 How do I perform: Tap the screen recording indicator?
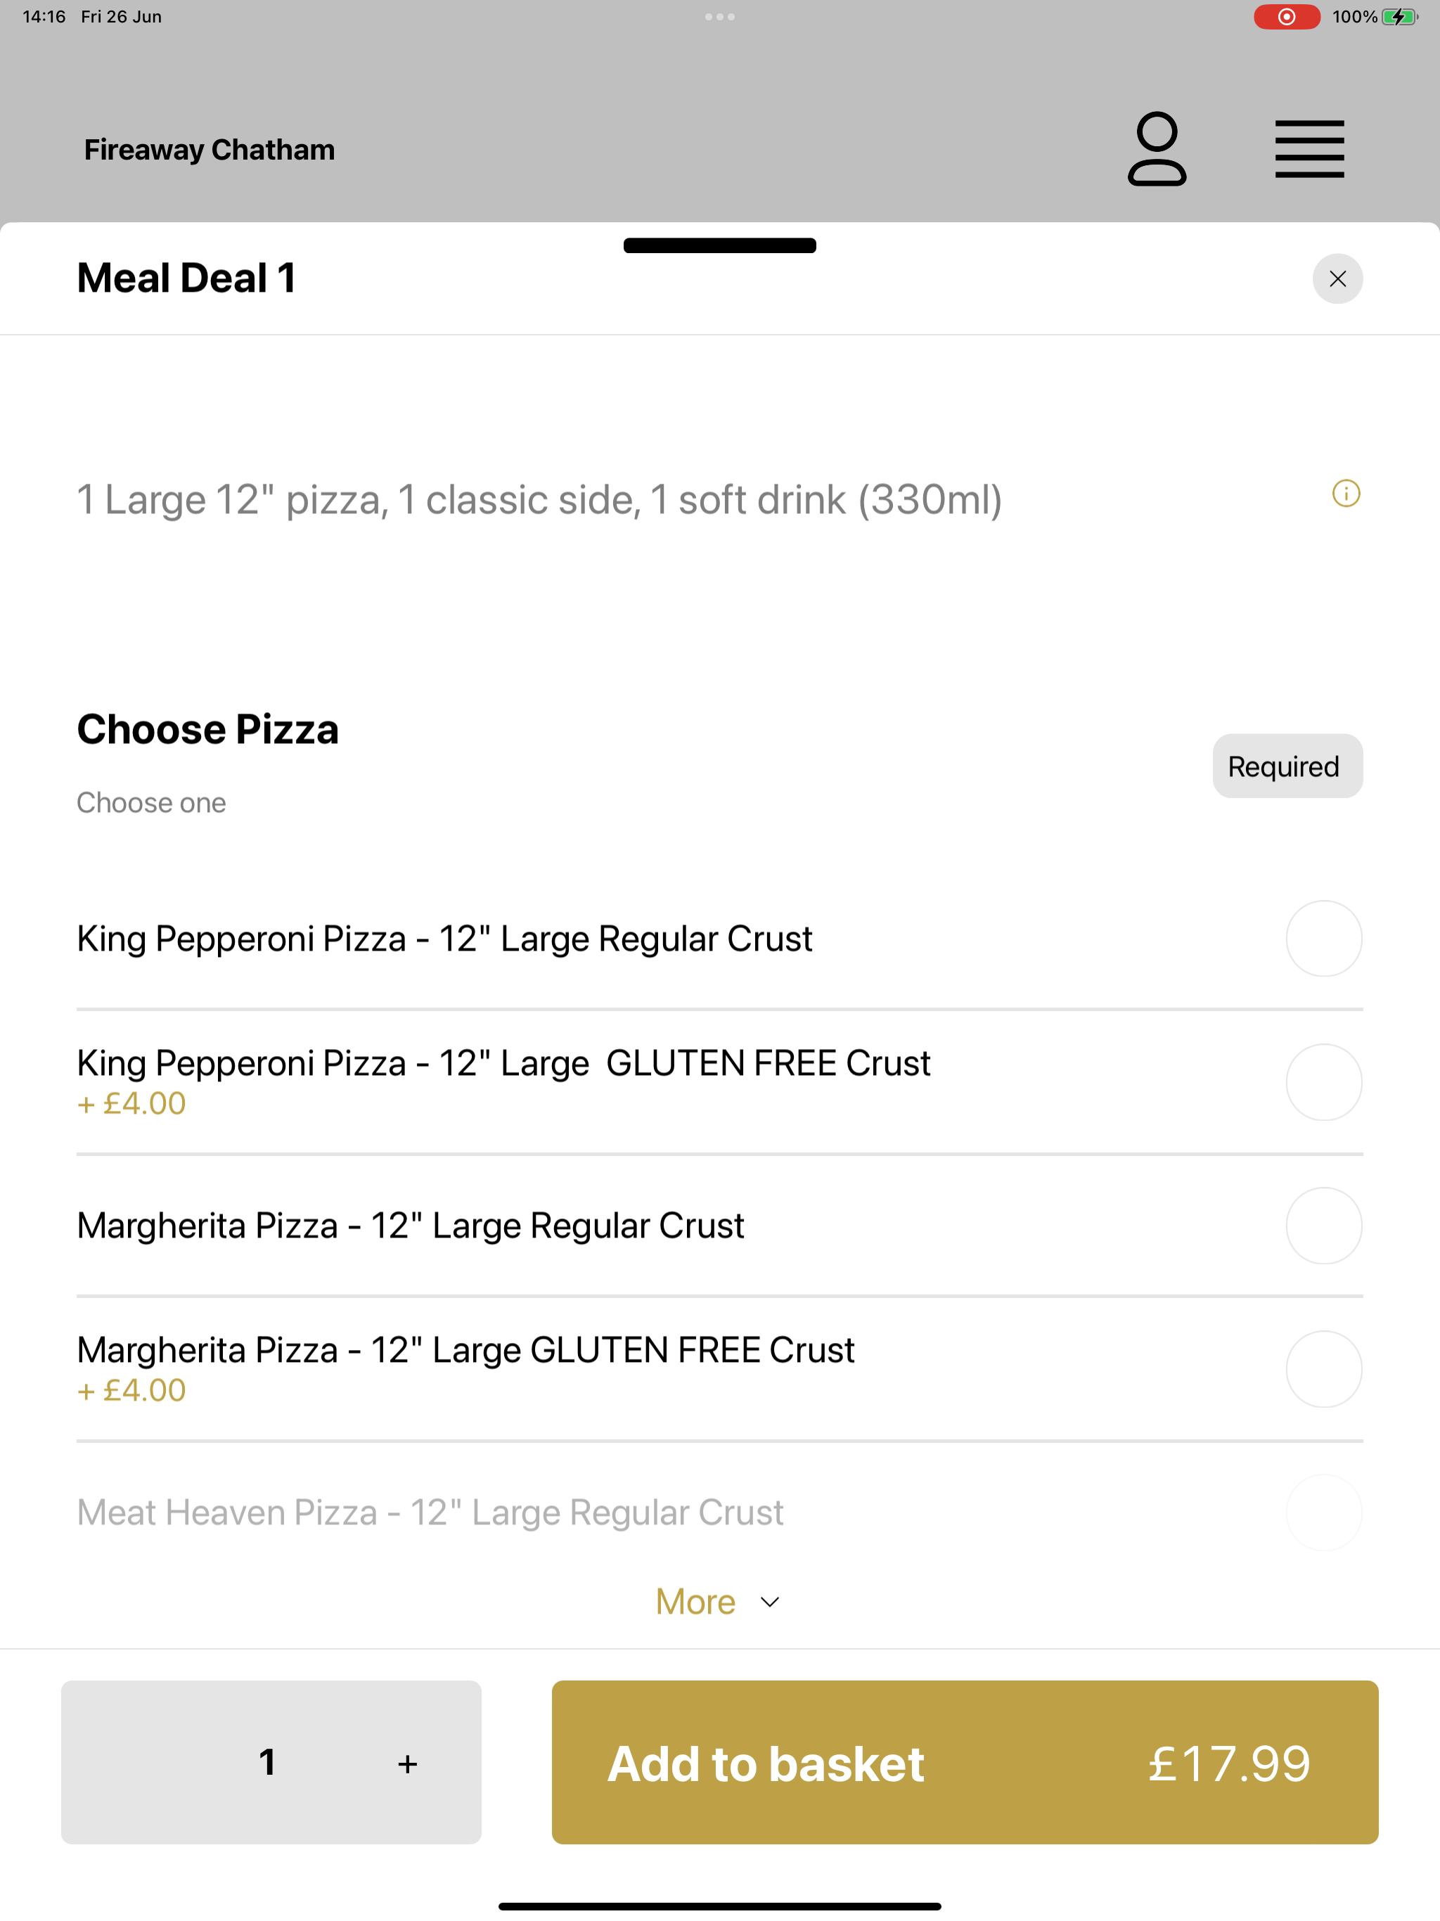(x=1286, y=16)
